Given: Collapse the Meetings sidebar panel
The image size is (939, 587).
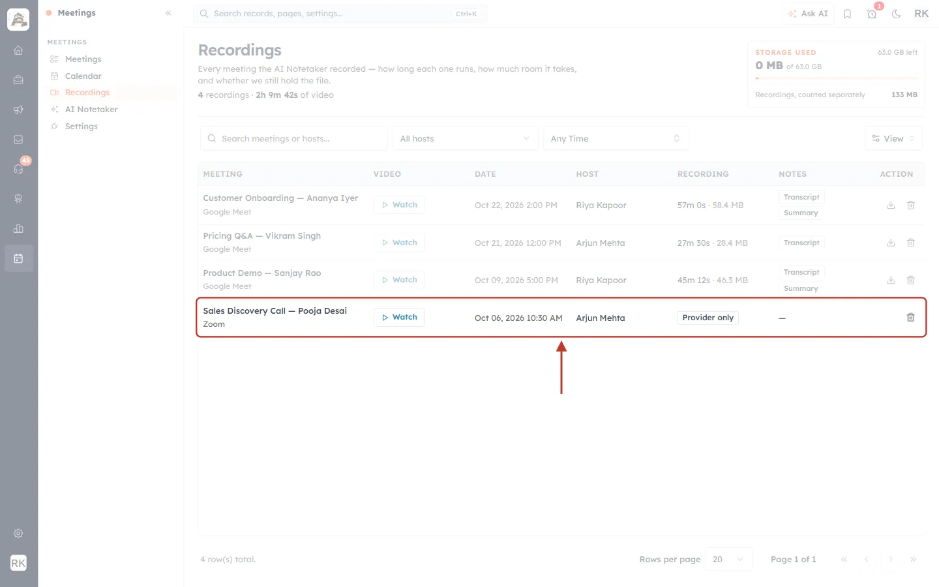Looking at the screenshot, I should (x=168, y=13).
